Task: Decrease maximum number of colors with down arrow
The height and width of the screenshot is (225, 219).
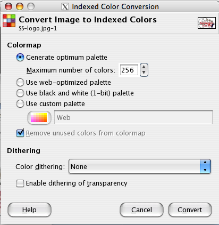Action: pyautogui.click(x=144, y=73)
